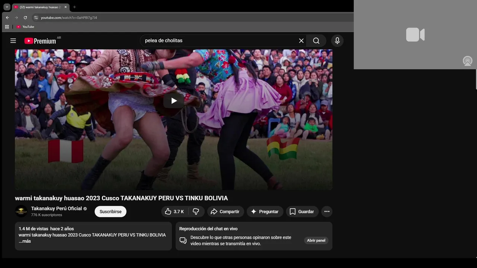Open YouTube bookmark in bookmarks bar
This screenshot has height=268, width=477.
click(x=25, y=27)
